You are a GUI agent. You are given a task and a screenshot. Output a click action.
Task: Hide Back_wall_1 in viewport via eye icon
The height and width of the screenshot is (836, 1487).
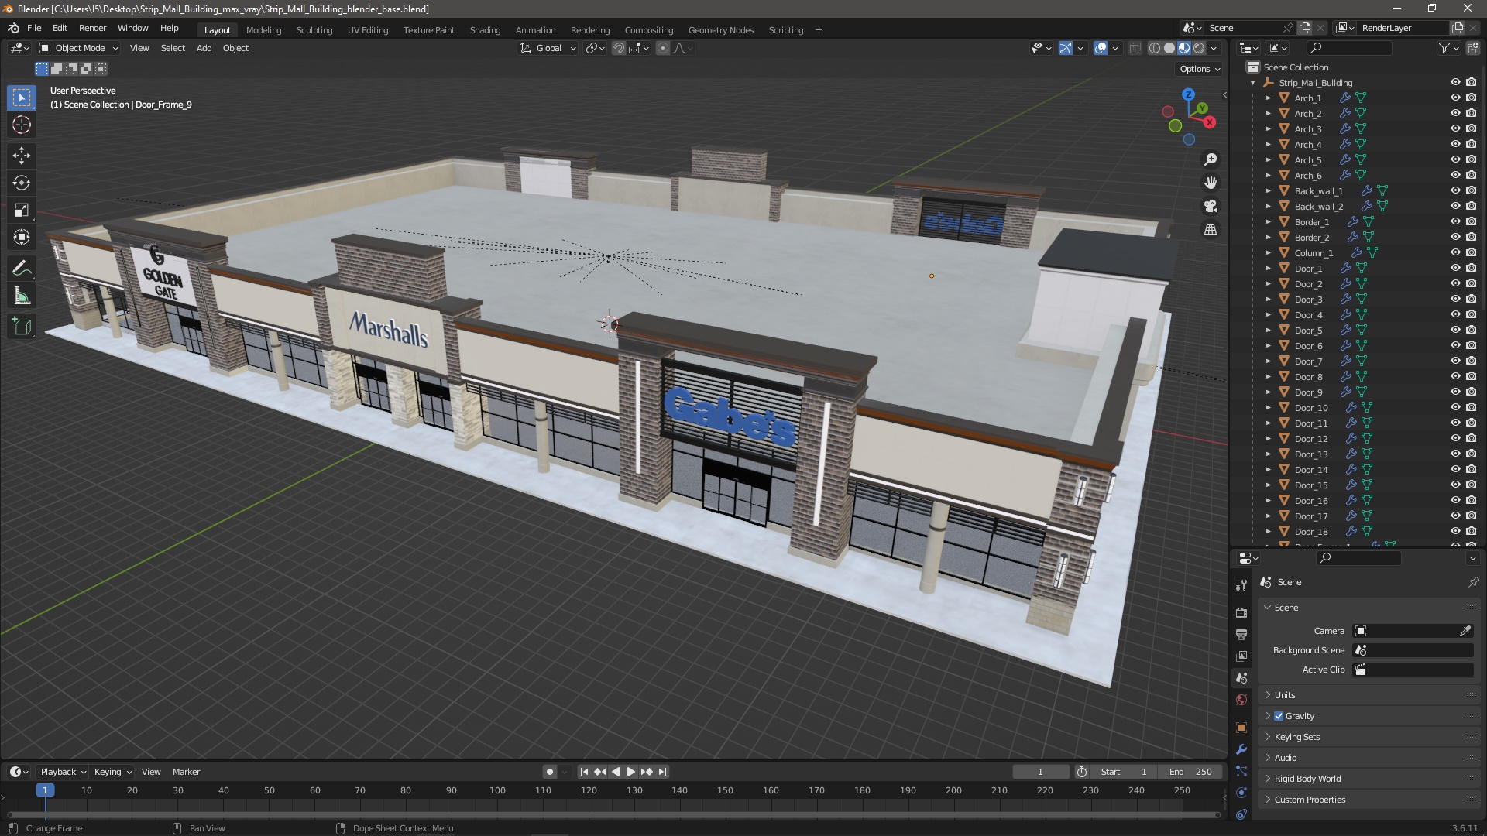pyautogui.click(x=1455, y=190)
